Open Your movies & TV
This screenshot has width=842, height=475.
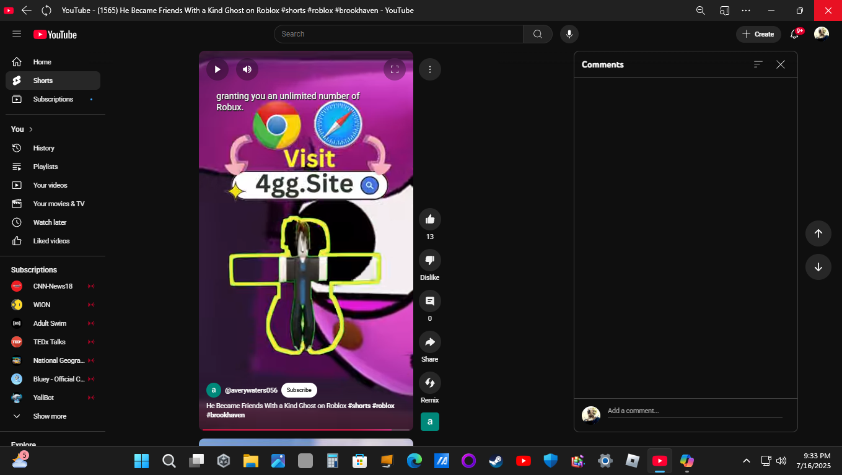[x=53, y=204]
